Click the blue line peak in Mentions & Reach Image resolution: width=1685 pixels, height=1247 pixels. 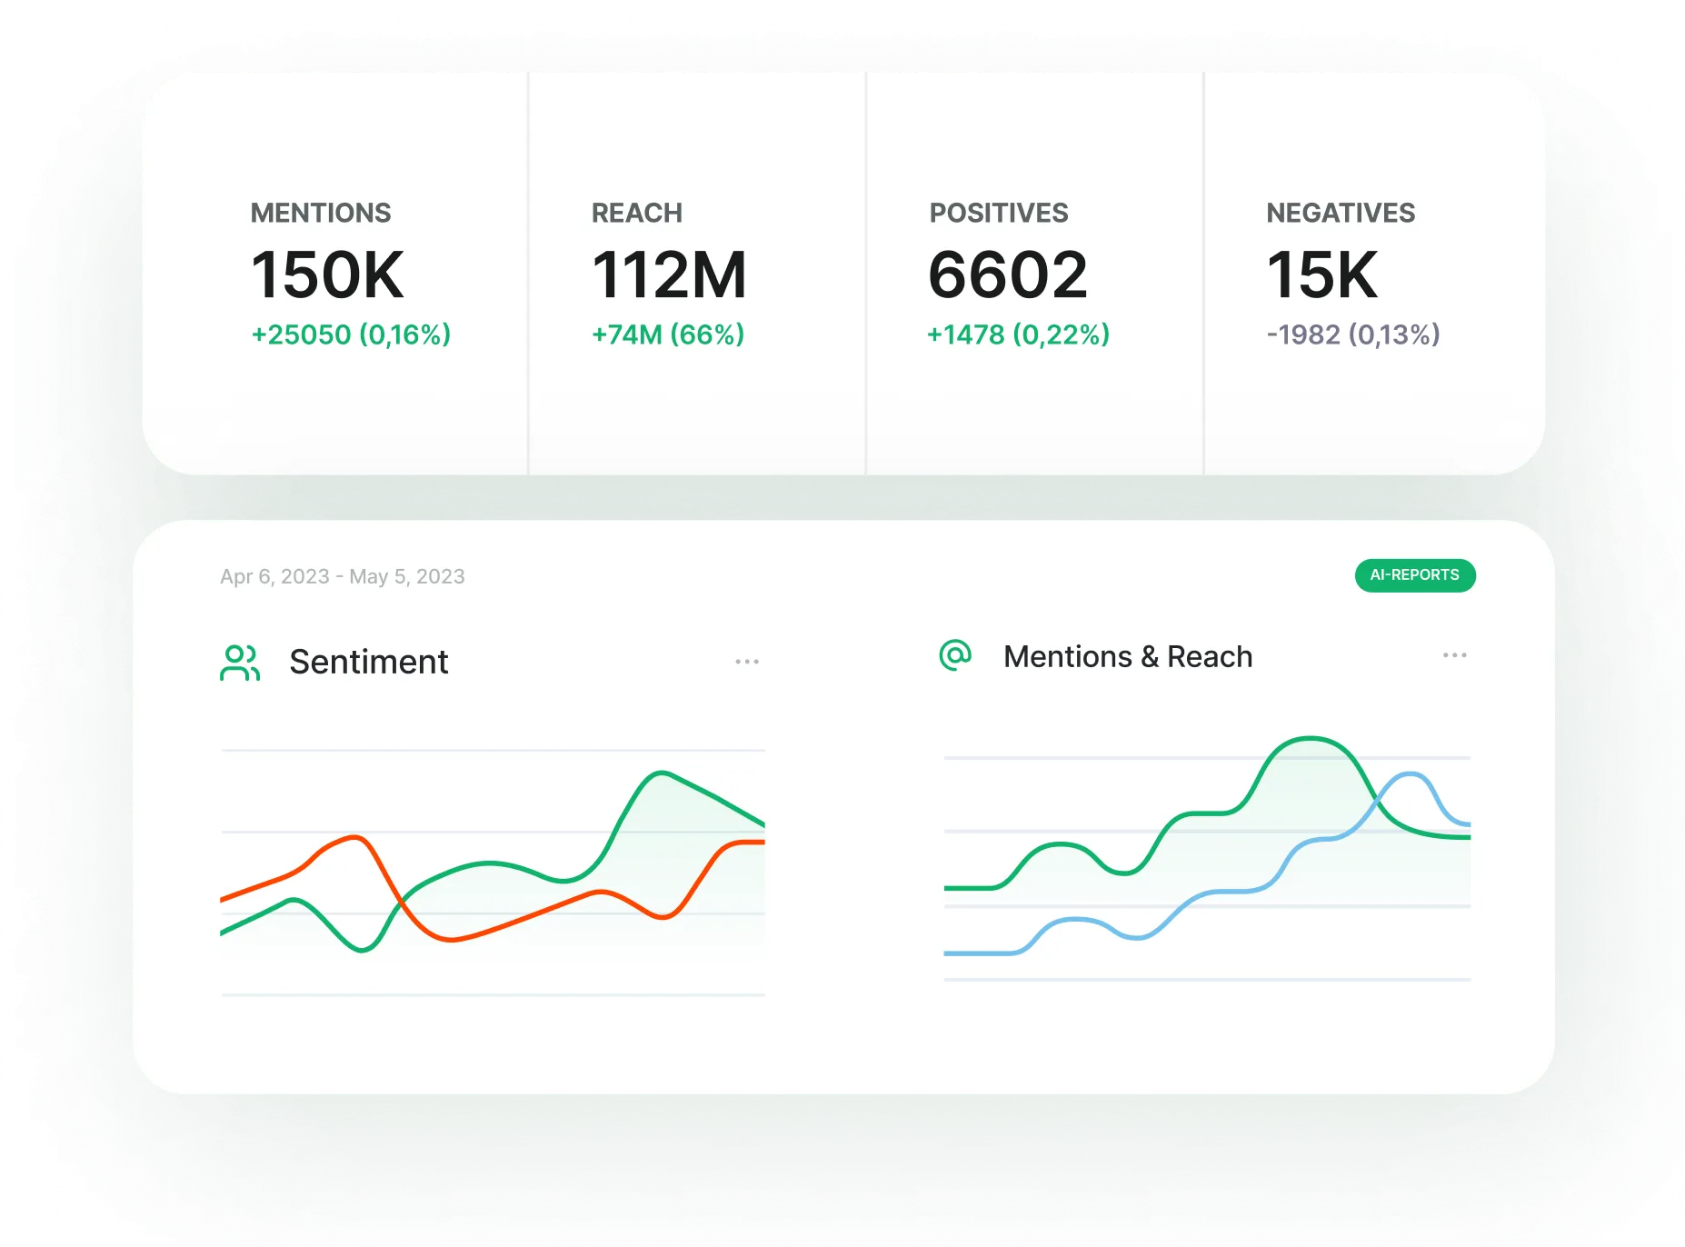click(1409, 774)
